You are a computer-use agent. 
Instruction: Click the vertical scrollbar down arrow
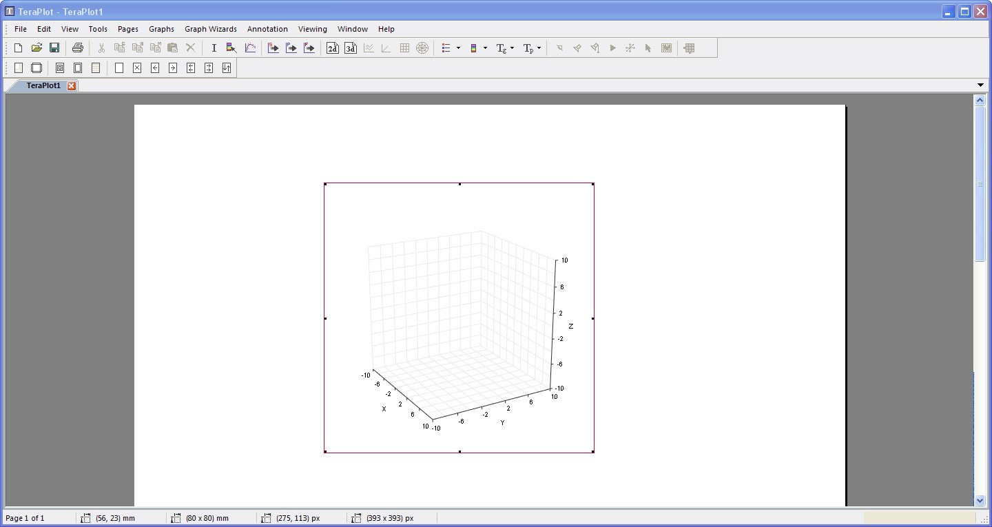(x=980, y=501)
